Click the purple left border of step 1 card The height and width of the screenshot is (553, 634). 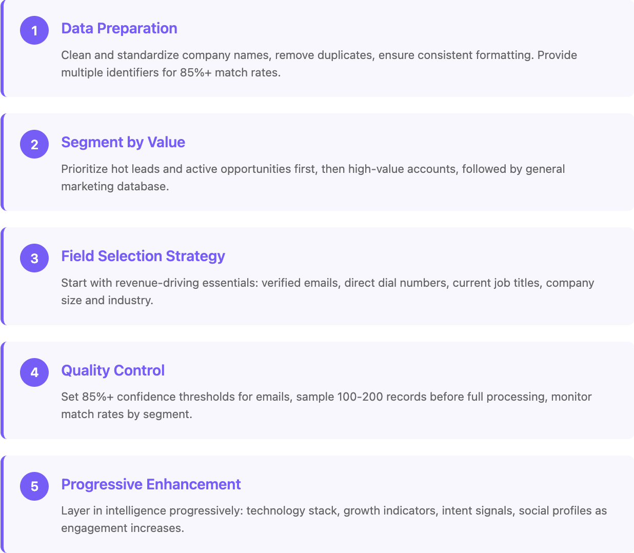click(x=2, y=48)
